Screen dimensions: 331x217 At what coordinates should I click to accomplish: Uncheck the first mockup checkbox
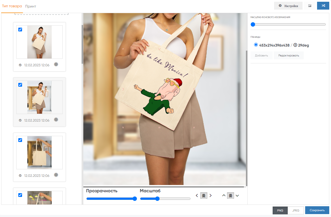[20, 30]
